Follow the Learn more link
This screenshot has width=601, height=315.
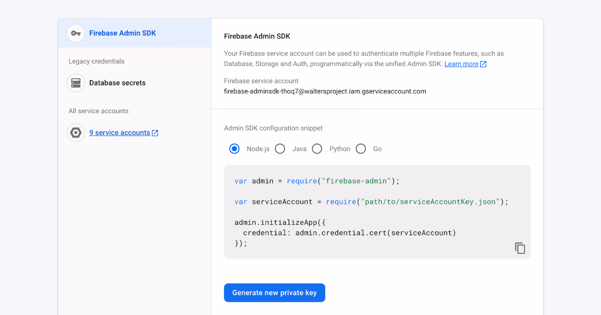coord(461,64)
